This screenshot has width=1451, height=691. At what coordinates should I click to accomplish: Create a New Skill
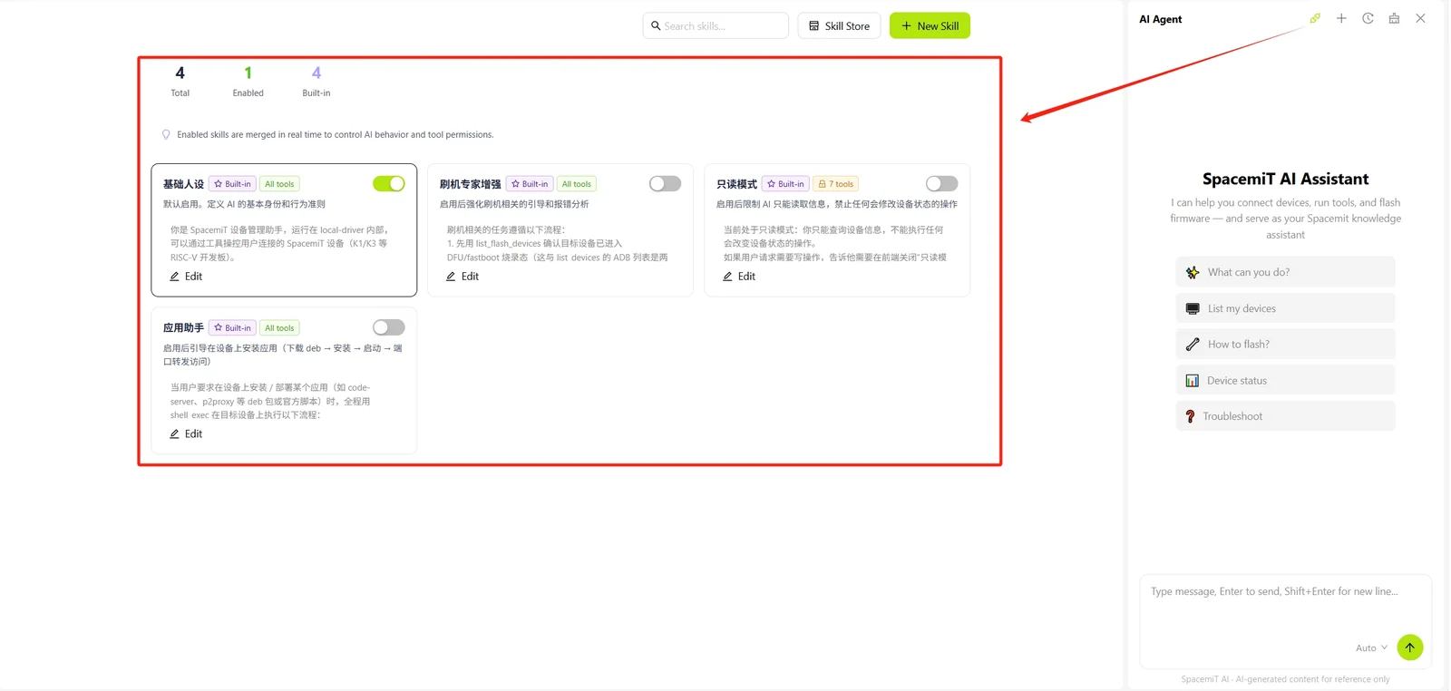(930, 25)
